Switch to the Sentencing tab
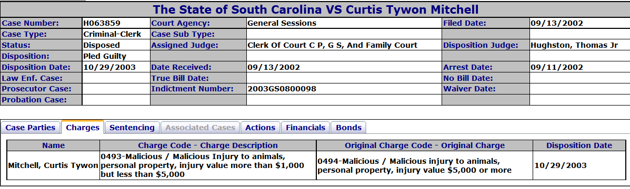This screenshot has width=630, height=189. (x=132, y=128)
